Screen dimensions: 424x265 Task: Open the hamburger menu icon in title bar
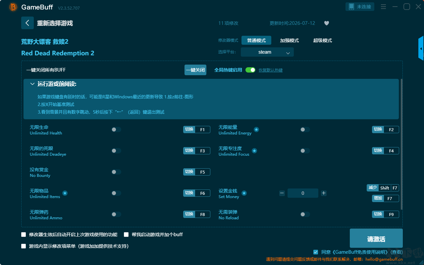click(x=383, y=7)
